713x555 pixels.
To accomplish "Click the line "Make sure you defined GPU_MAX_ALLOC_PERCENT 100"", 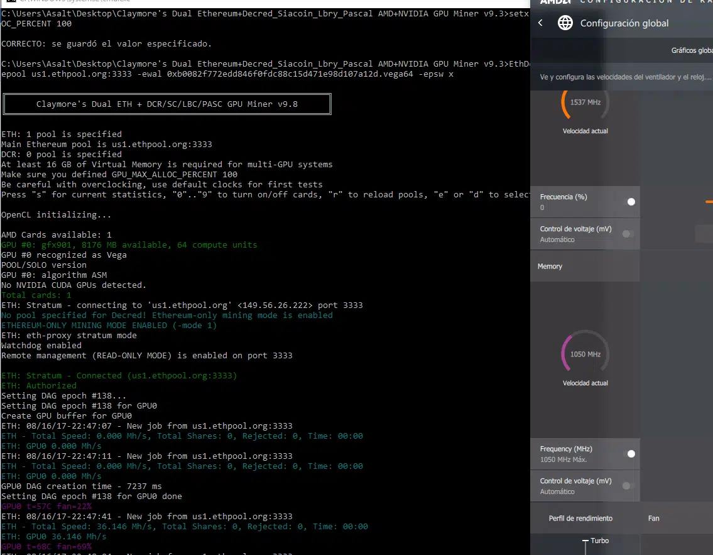I will click(119, 174).
